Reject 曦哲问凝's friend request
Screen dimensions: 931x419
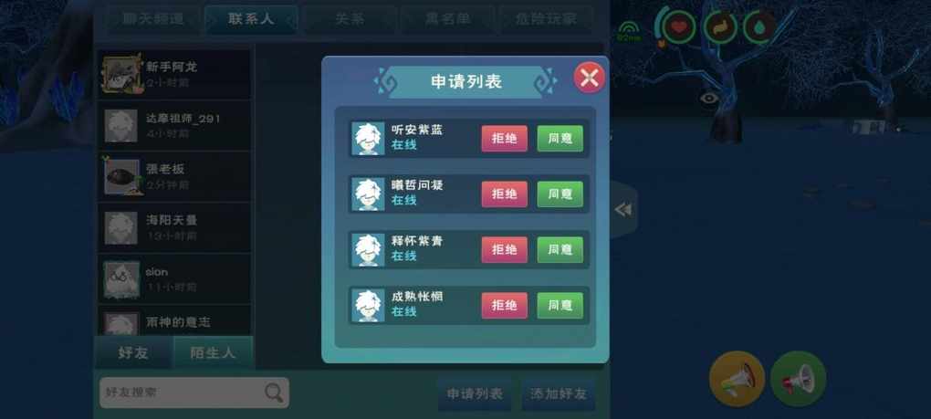coord(504,194)
